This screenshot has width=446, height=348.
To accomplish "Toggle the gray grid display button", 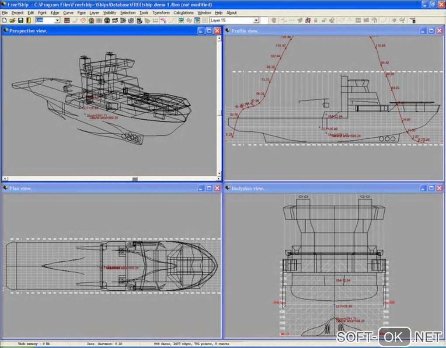I will [x=99, y=20].
